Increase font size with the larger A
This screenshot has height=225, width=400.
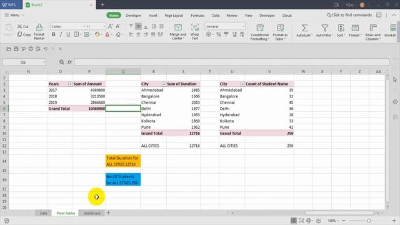(110, 26)
